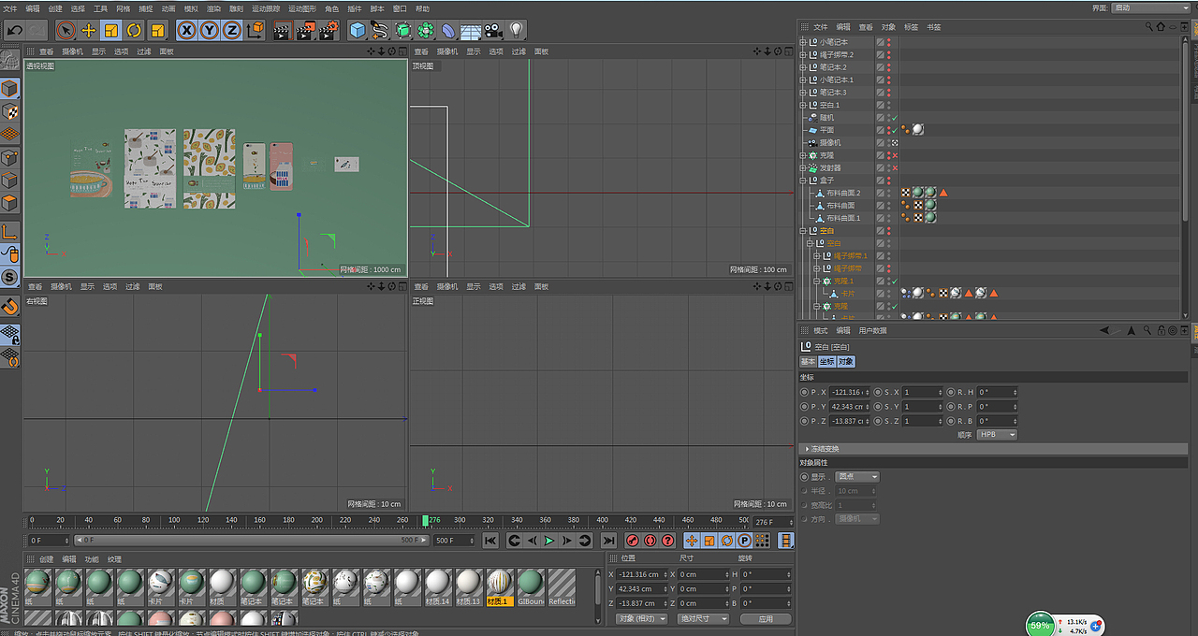The image size is (1198, 636).
Task: Open 帮助 menu
Action: (x=422, y=8)
